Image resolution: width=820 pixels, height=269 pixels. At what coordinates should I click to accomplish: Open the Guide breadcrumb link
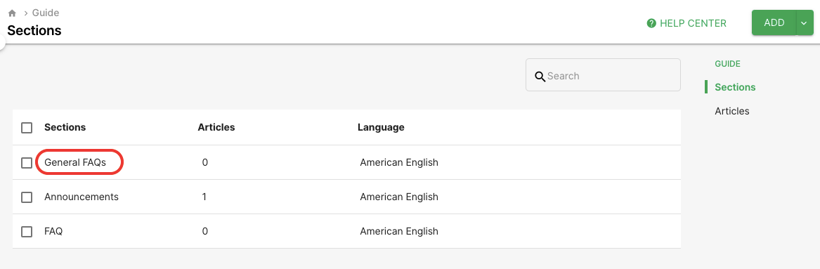tap(46, 13)
